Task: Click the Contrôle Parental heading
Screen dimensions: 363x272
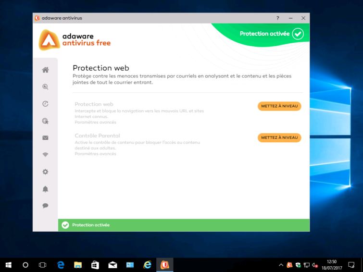Action: [97, 136]
